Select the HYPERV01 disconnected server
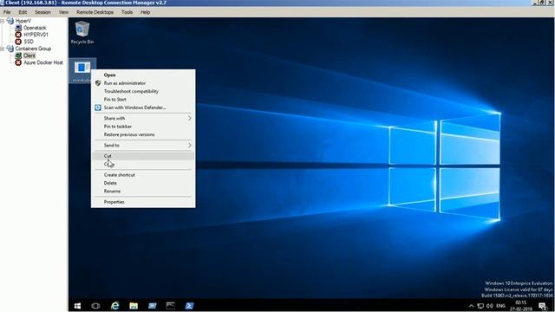Screen dimensions: 555x312 (36, 35)
